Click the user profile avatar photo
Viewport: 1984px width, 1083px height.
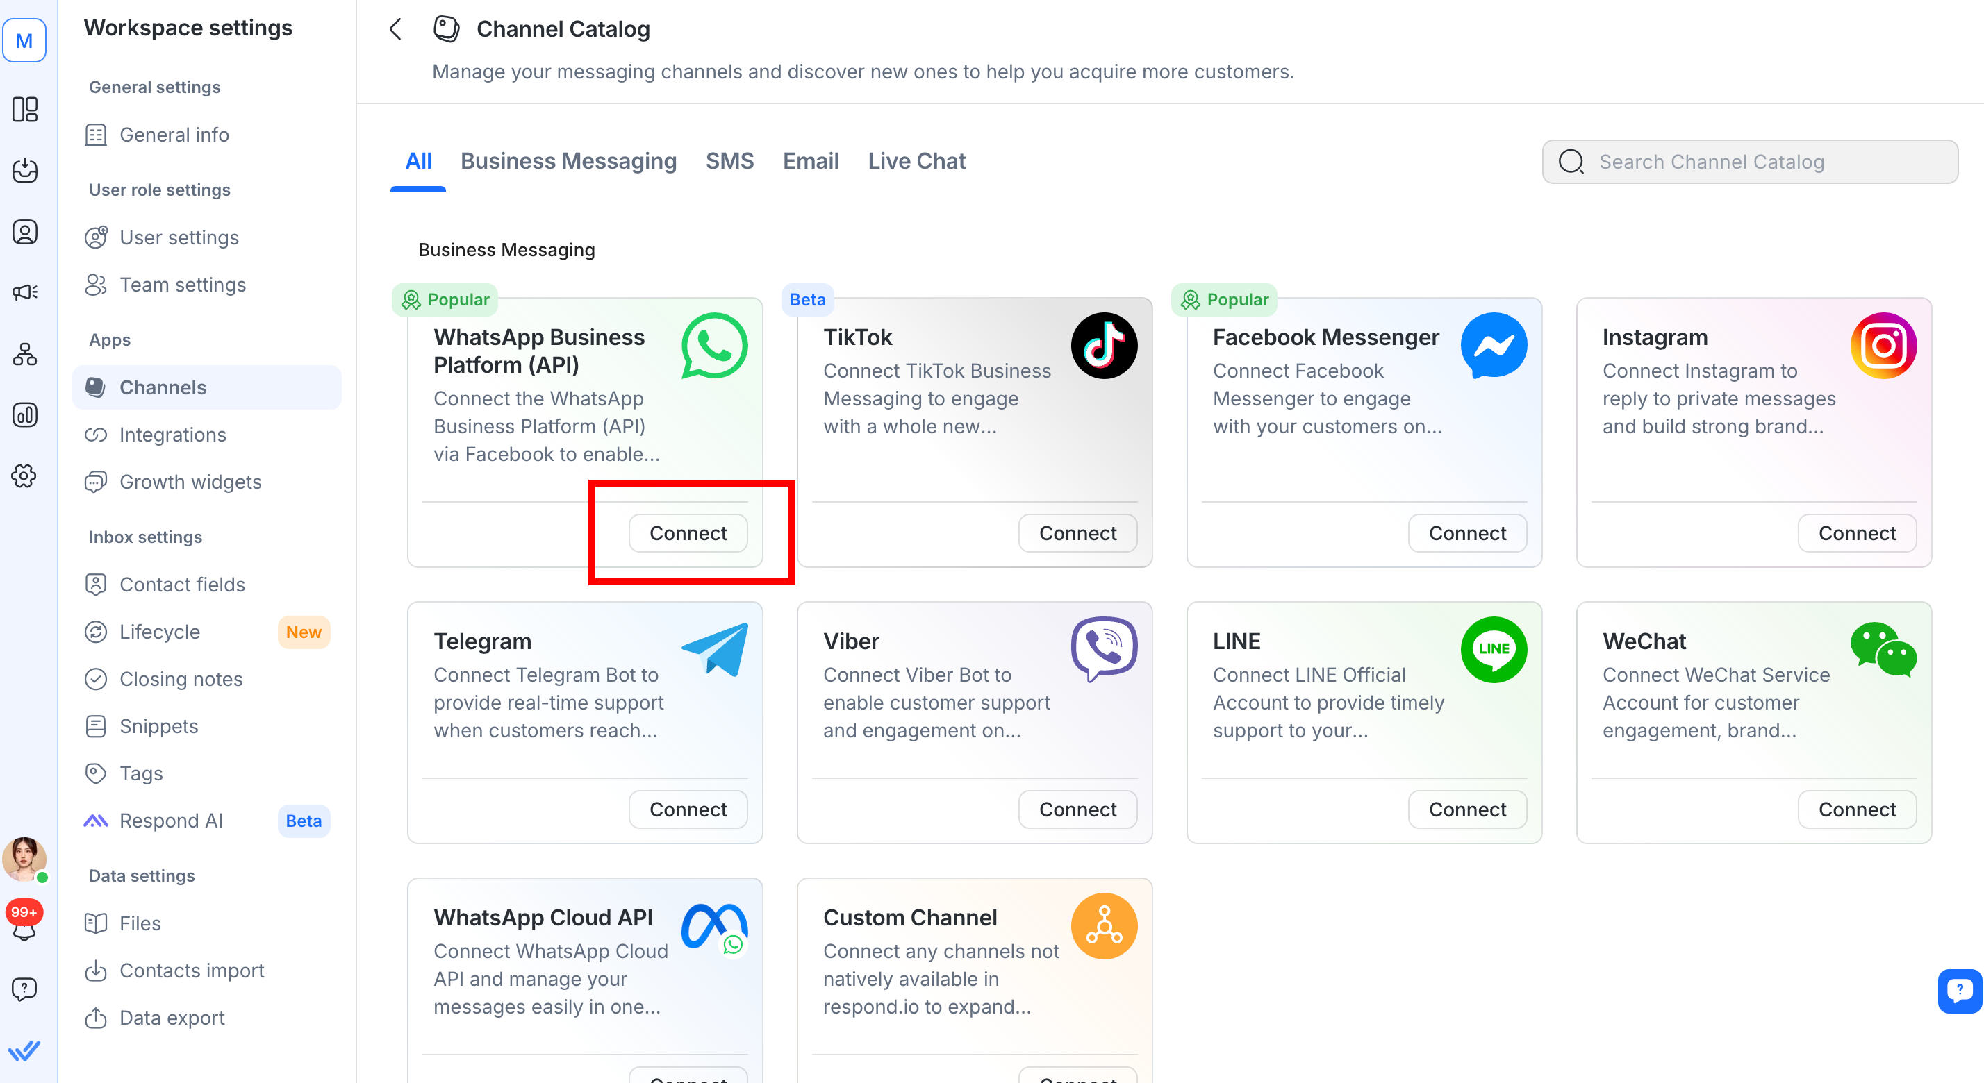[x=24, y=858]
